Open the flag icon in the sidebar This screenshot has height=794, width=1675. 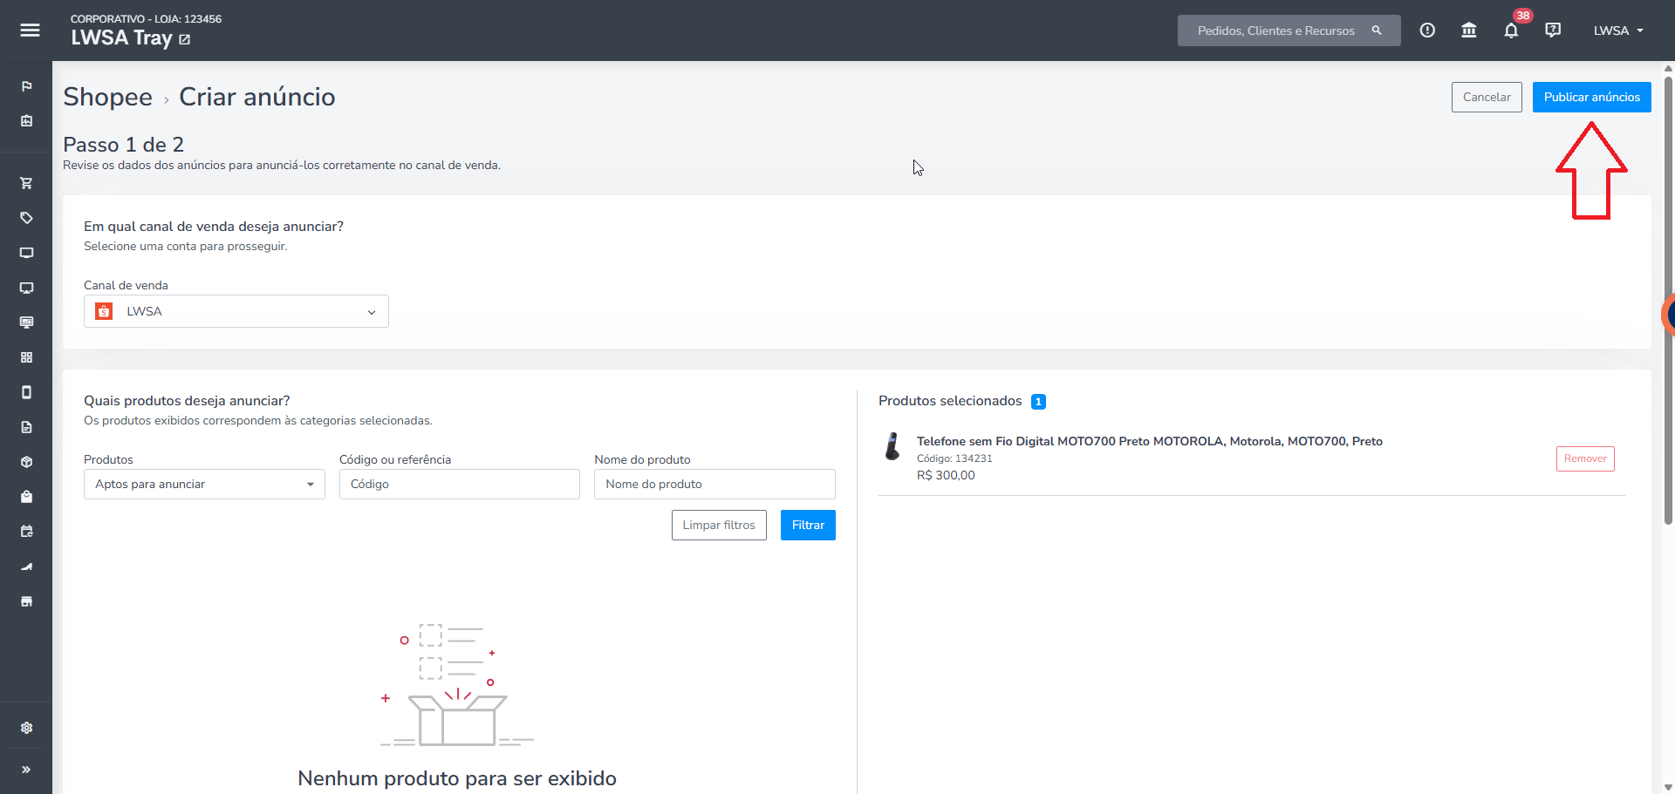coord(27,86)
